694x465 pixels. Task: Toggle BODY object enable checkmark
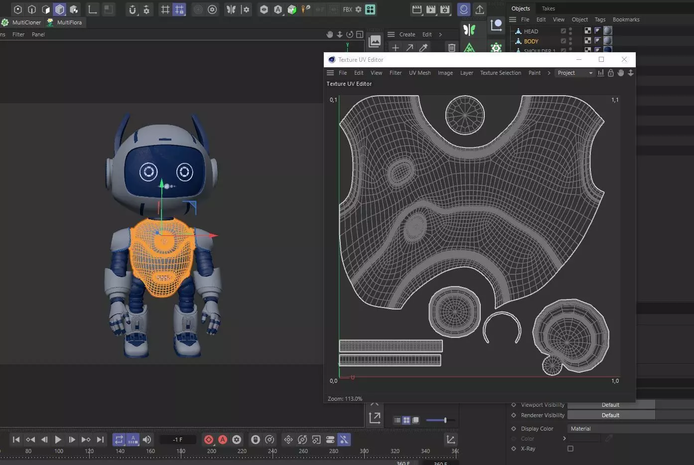563,41
